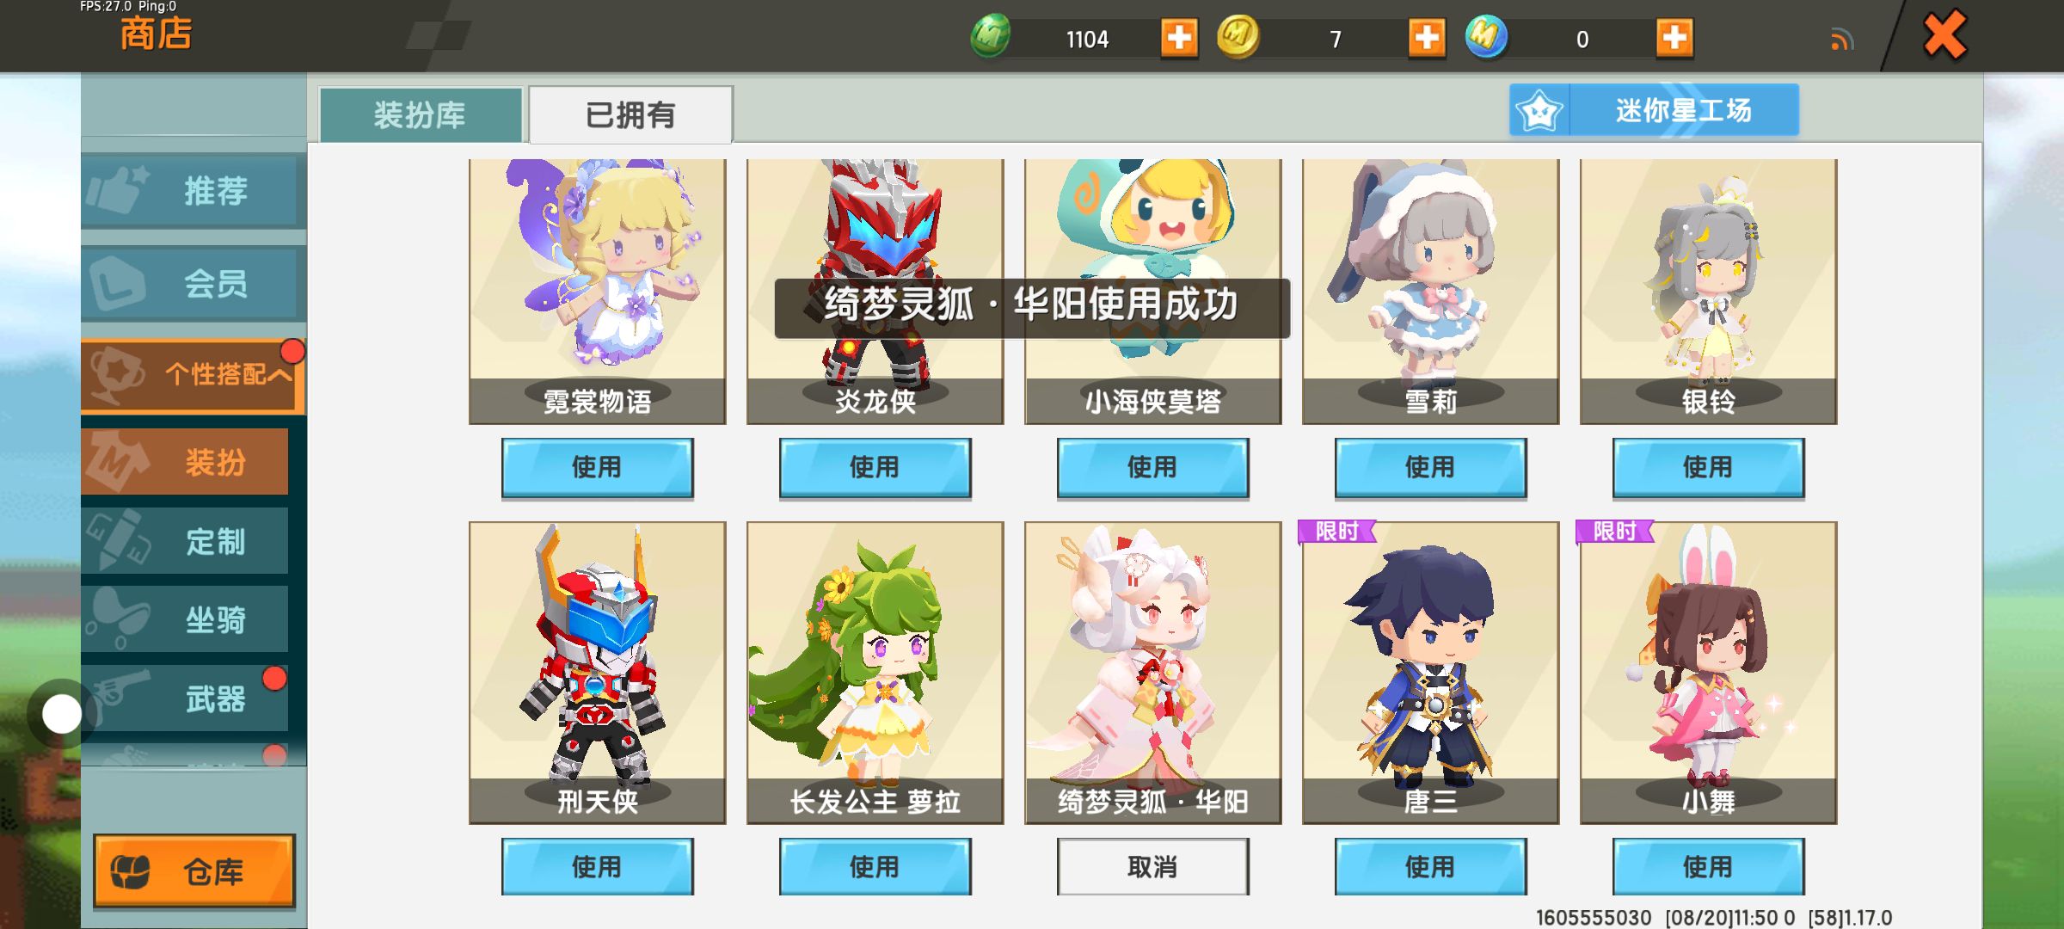The width and height of the screenshot is (2064, 929).
Task: Add more green mini beans currency
Action: (x=1178, y=38)
